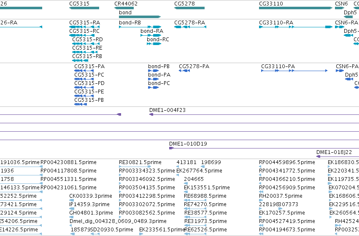
Task: Select the CR44062 gene label
Action: coord(126,4)
